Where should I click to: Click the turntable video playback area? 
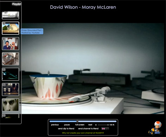coord(93,68)
